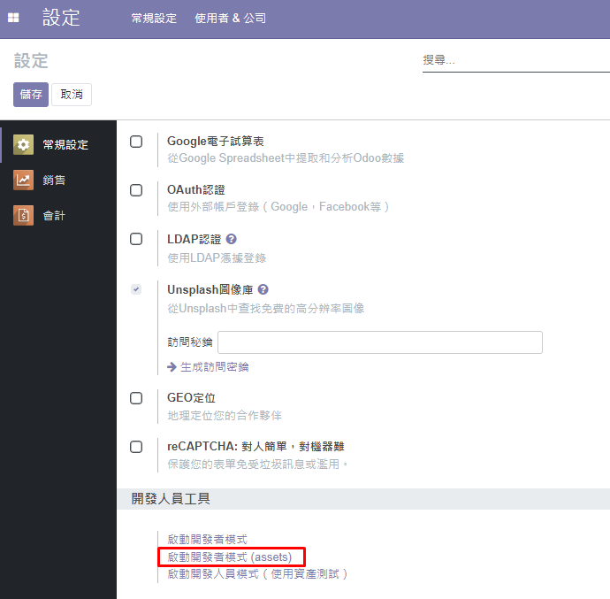This screenshot has width=610, height=599.
Task: Click the 儲存 save button
Action: [31, 95]
